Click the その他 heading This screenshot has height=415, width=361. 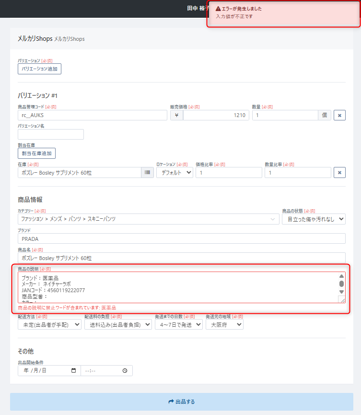click(x=26, y=351)
